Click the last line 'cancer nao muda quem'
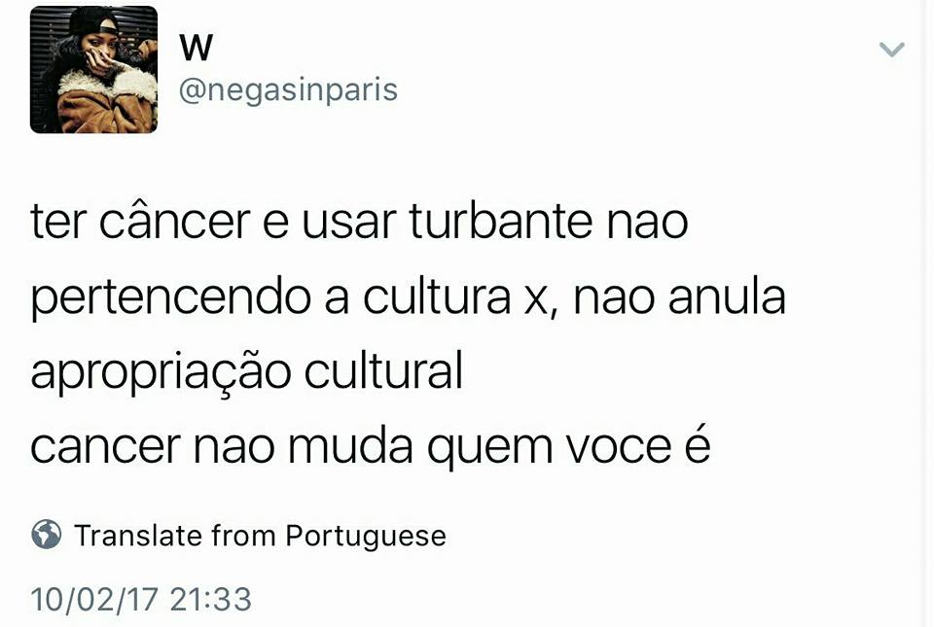The height and width of the screenshot is (627, 934). click(x=371, y=446)
